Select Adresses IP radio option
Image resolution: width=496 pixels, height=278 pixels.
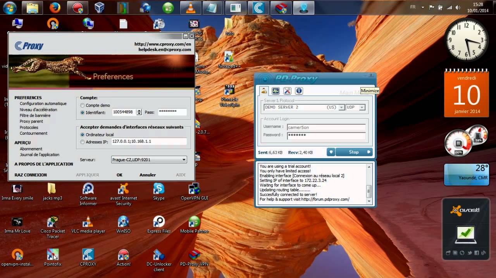[82, 142]
